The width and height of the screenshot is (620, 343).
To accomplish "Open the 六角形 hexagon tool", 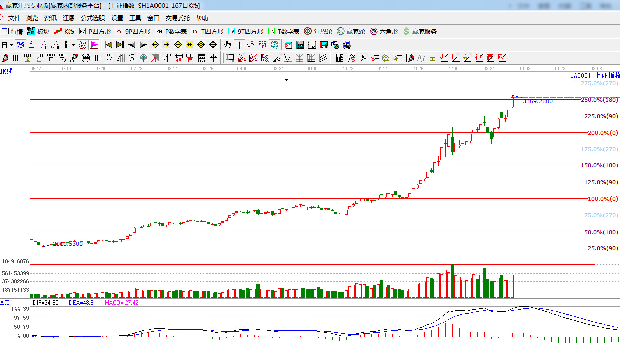I will click(384, 31).
